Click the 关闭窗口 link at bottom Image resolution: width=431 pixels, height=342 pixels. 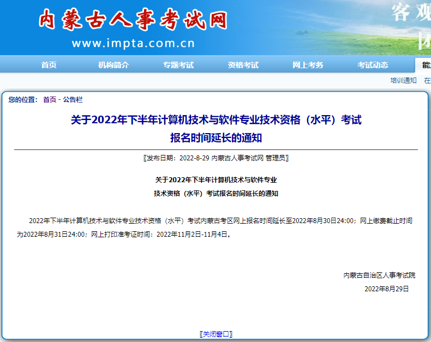(x=216, y=334)
